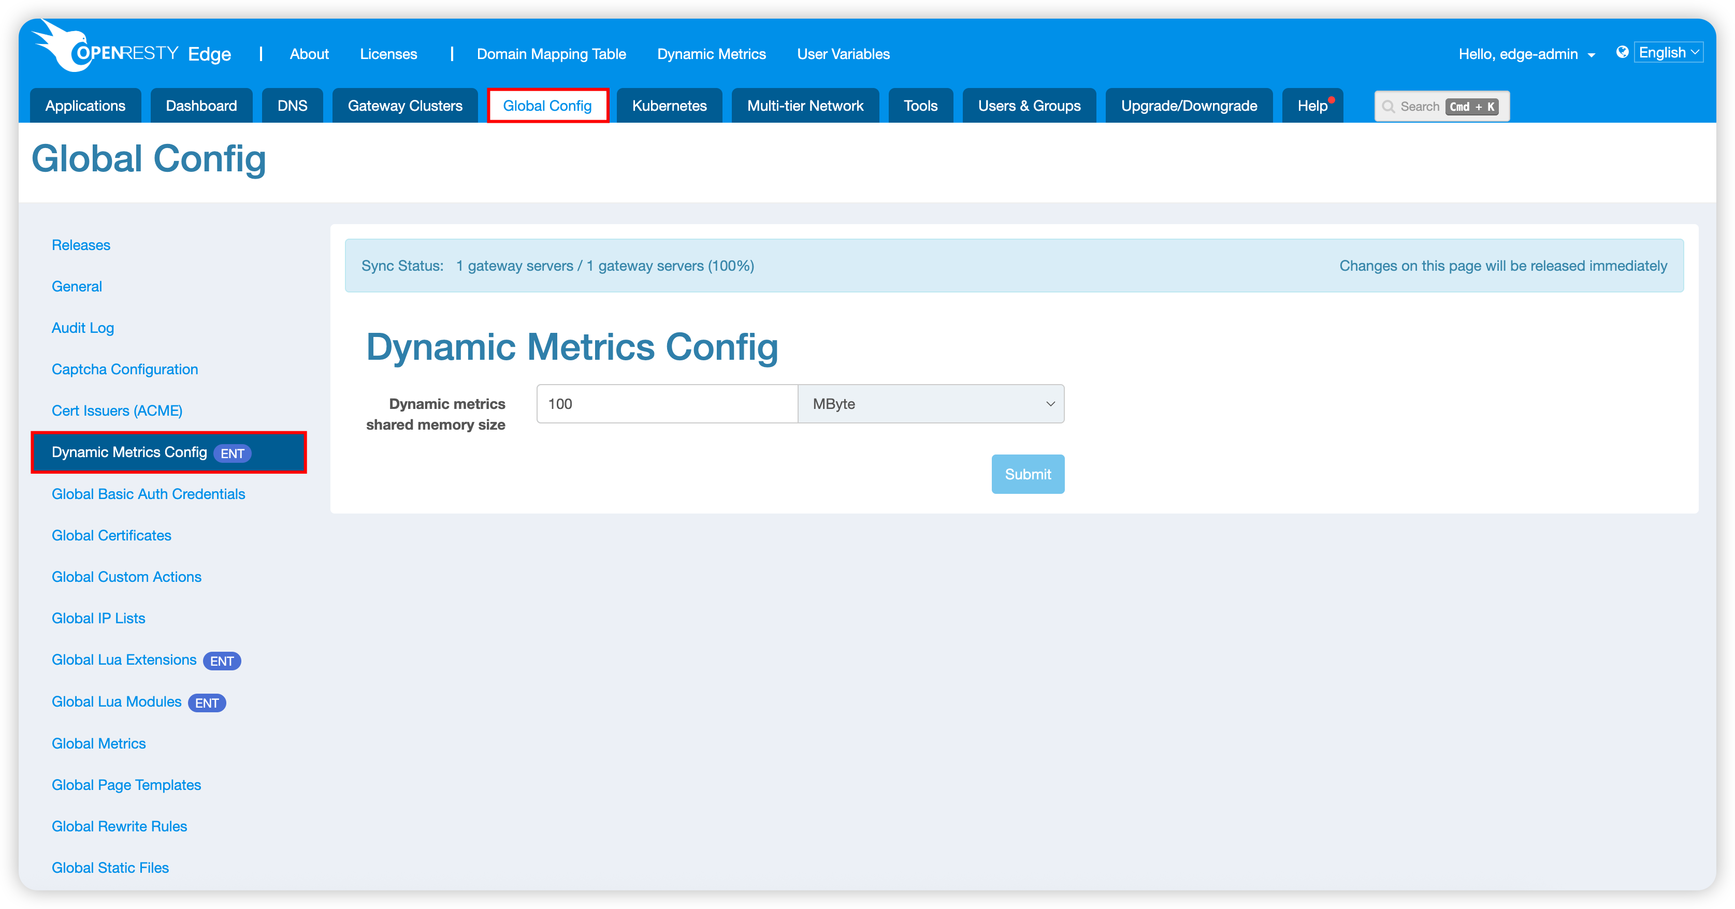Switch to the Applications tab
Viewport: 1735px width, 909px height.
[85, 106]
